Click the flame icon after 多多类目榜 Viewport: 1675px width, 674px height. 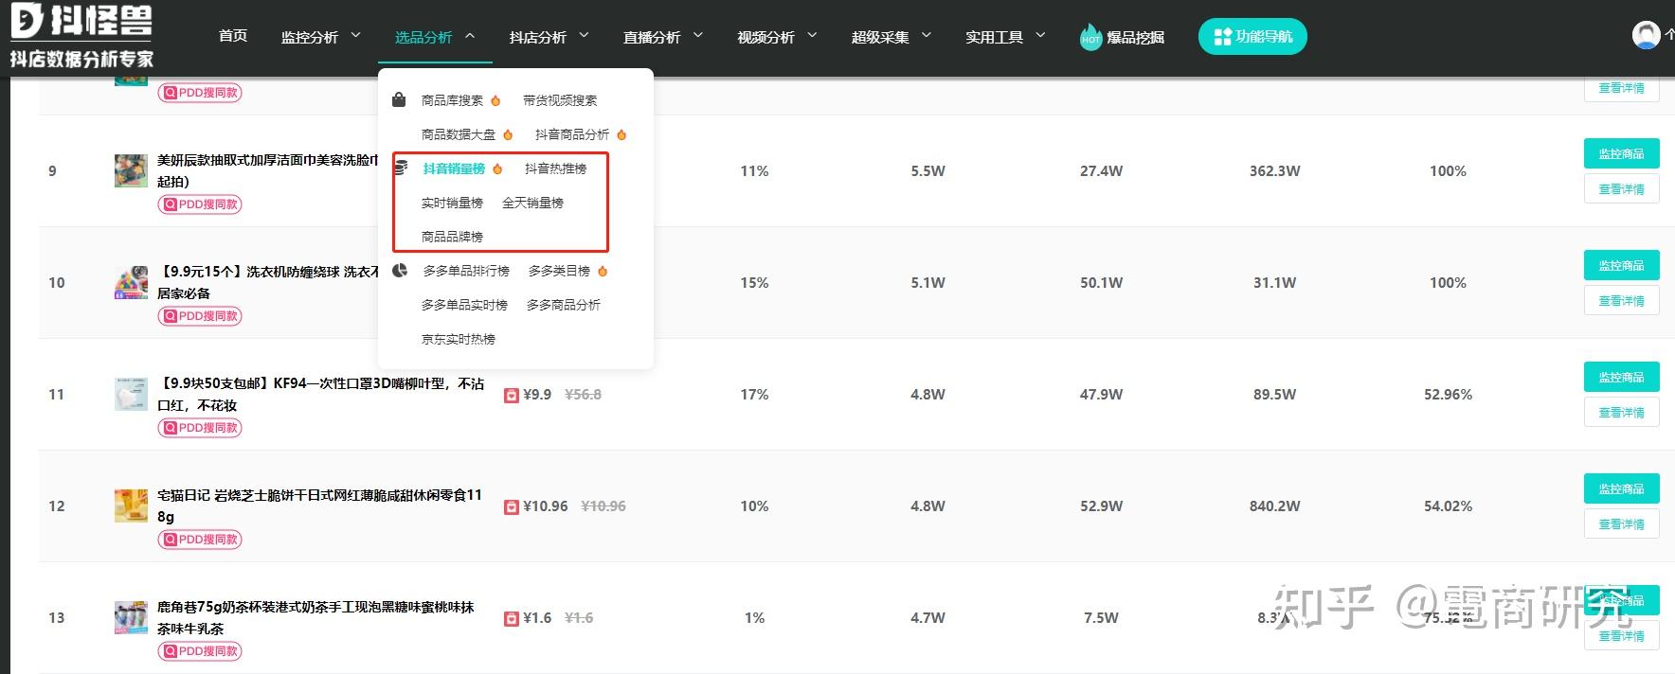coord(603,271)
